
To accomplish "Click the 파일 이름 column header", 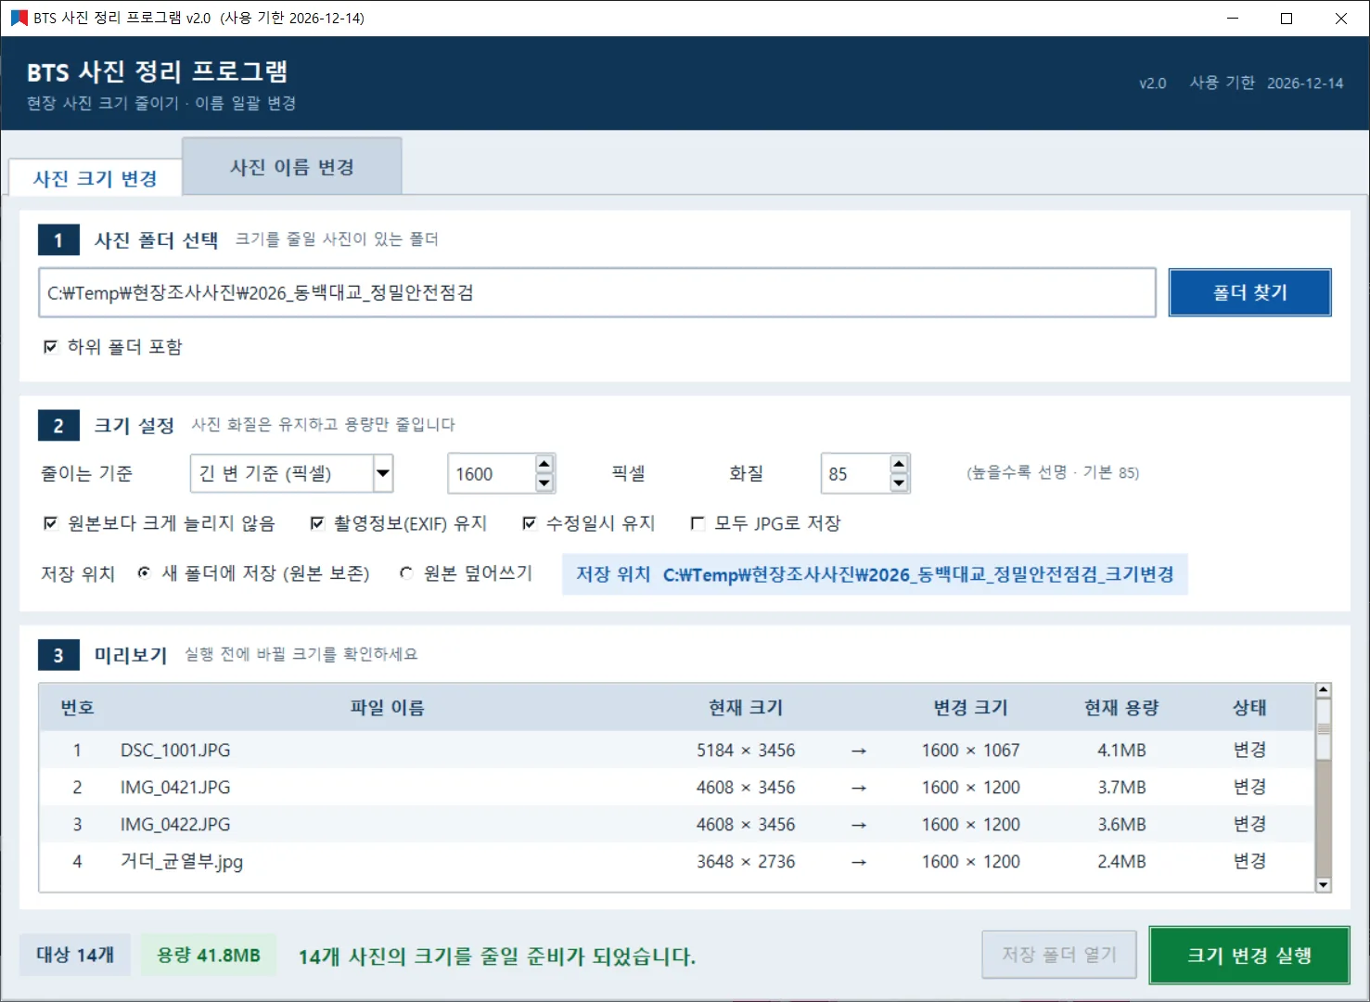I will pos(387,708).
